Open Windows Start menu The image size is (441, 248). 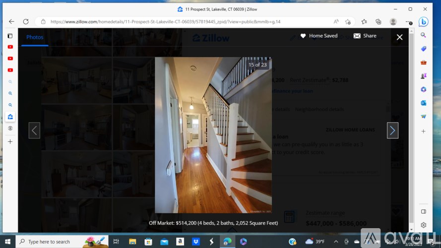[7, 242]
